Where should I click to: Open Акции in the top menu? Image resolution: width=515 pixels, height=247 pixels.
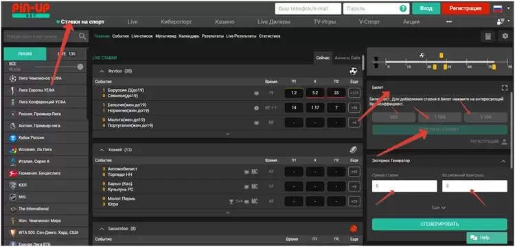(x=411, y=22)
